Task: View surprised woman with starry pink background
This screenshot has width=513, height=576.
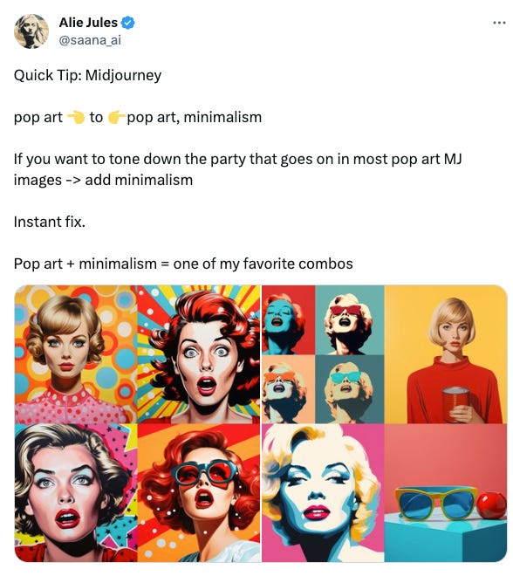Action: coord(76,493)
